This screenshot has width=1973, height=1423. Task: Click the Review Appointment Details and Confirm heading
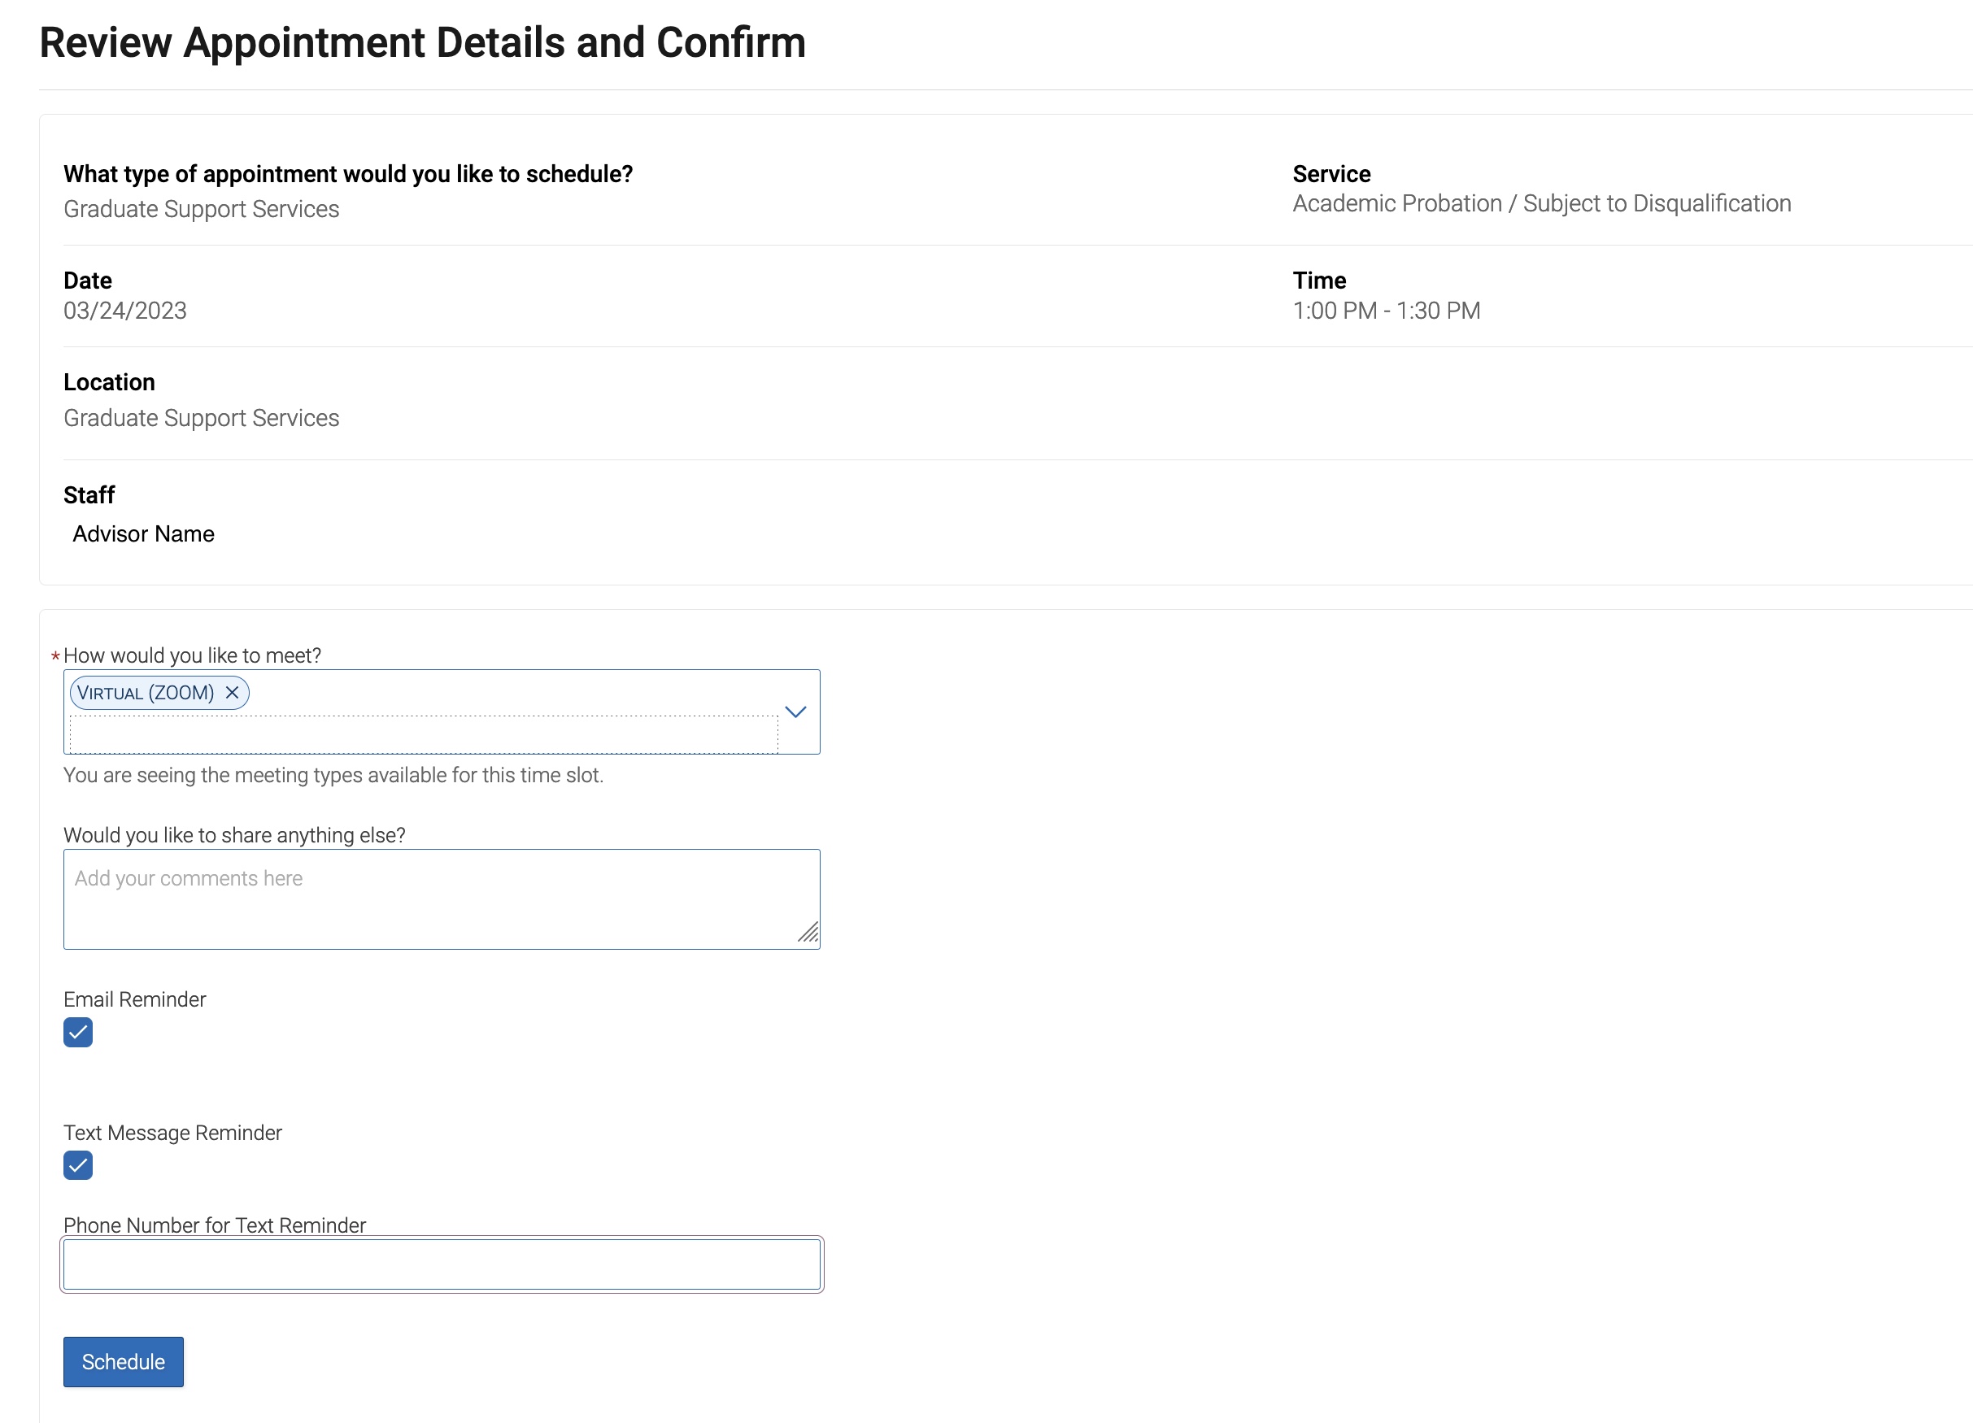coord(423,43)
